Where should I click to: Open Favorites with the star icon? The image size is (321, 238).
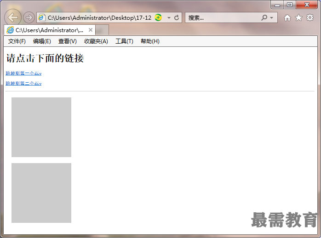pyautogui.click(x=298, y=17)
